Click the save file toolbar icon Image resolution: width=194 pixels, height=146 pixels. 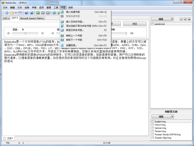[x=20, y=13]
